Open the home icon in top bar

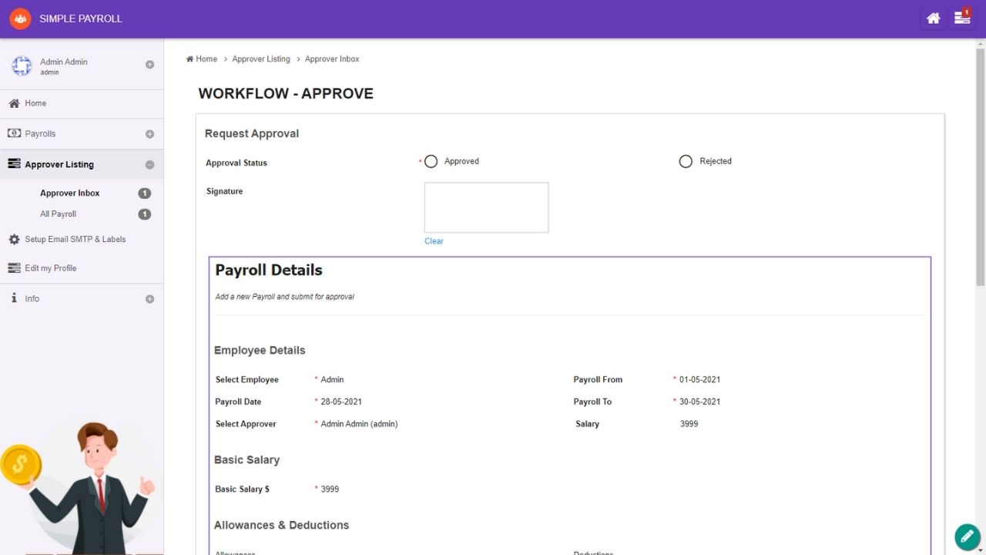click(933, 18)
